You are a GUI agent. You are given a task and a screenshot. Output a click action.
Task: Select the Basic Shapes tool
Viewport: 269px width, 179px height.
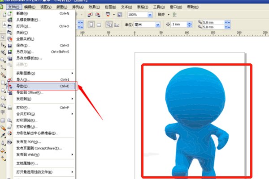3,105
